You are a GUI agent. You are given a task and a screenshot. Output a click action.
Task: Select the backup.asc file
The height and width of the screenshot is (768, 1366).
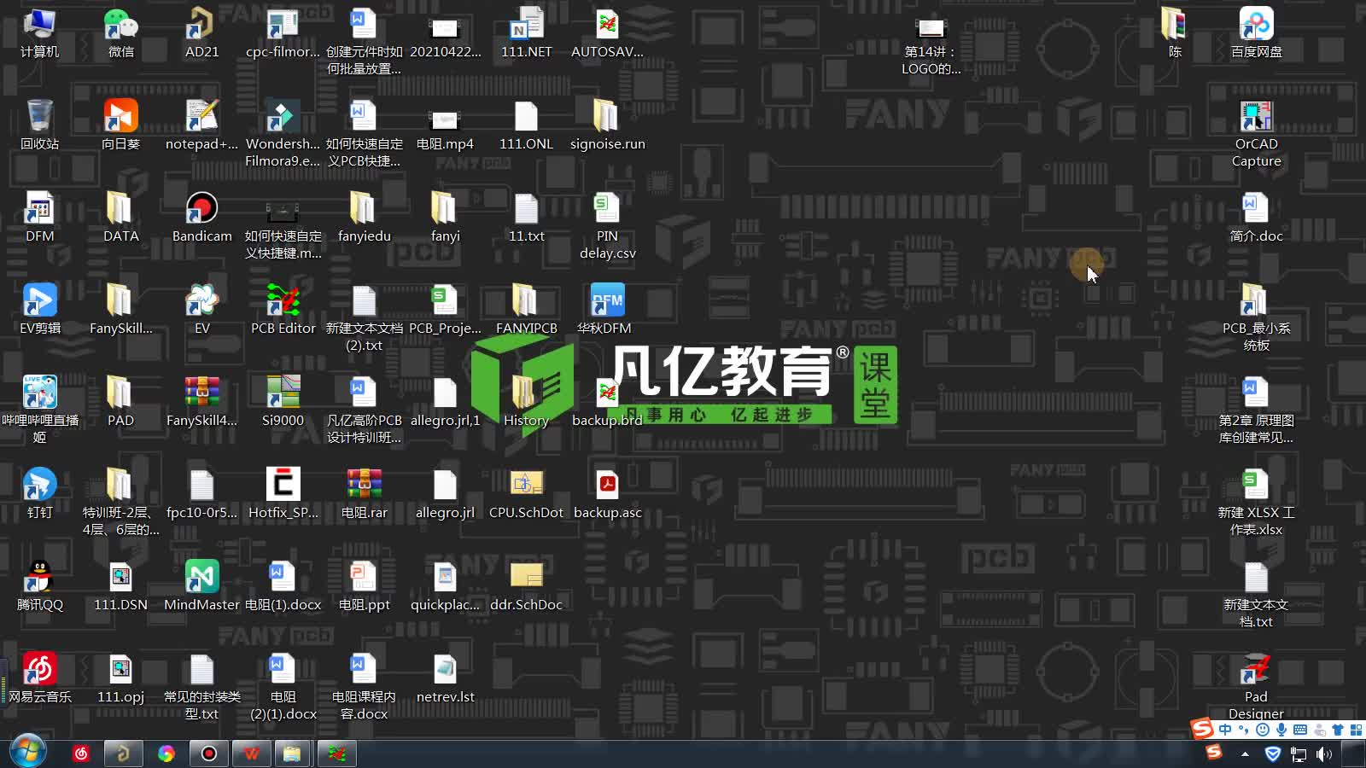coord(607,493)
